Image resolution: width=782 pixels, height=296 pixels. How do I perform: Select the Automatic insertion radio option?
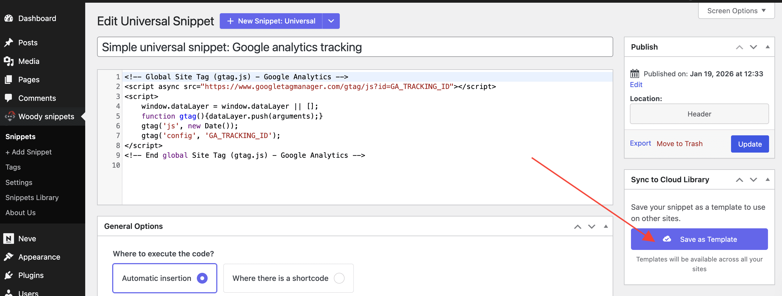[202, 278]
